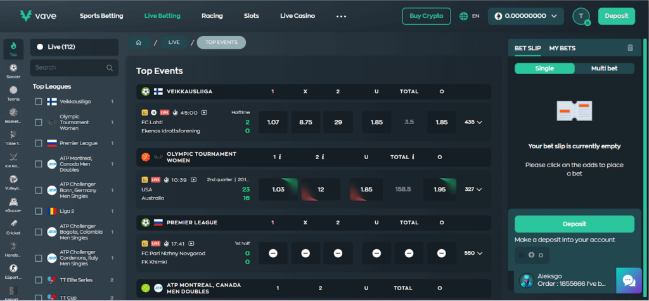This screenshot has width=649, height=301.
Task: Check the TT Elite Series checkbox
Action: click(x=39, y=280)
